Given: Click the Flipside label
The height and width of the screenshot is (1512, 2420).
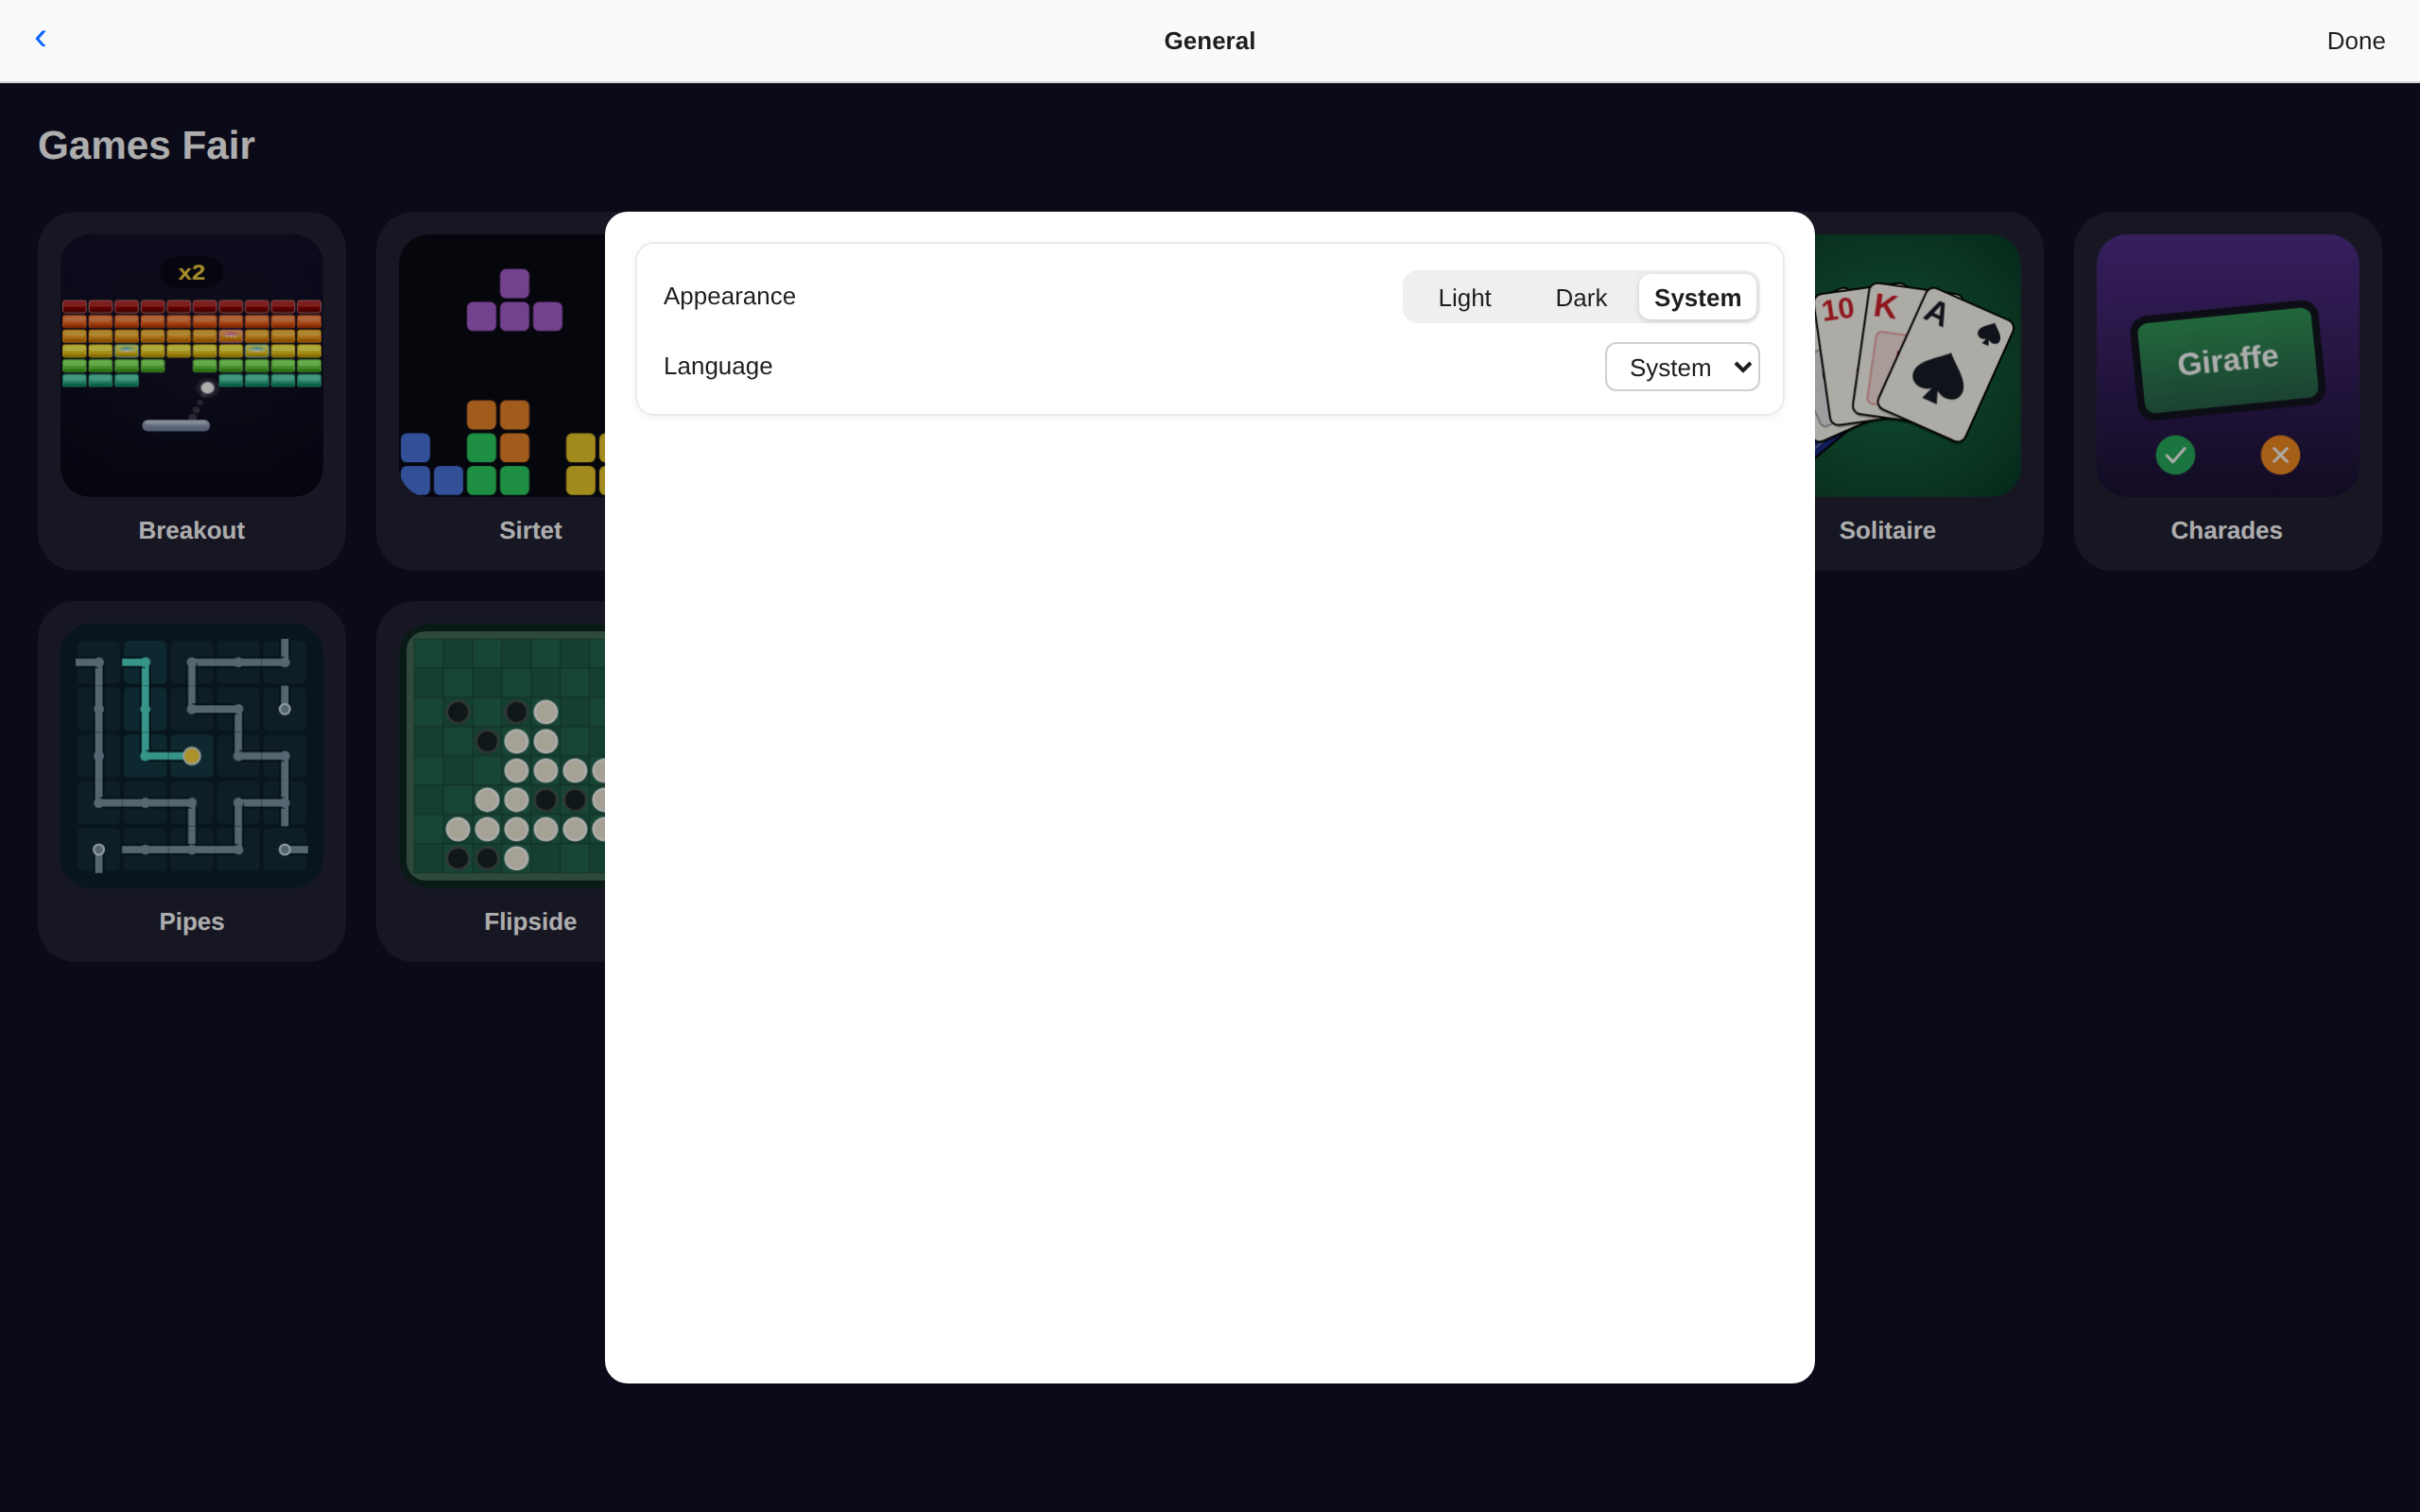Looking at the screenshot, I should click(x=530, y=922).
